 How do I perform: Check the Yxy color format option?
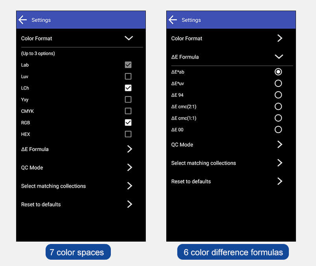coord(128,100)
